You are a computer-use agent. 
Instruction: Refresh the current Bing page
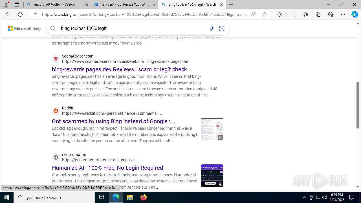[x=20, y=14]
